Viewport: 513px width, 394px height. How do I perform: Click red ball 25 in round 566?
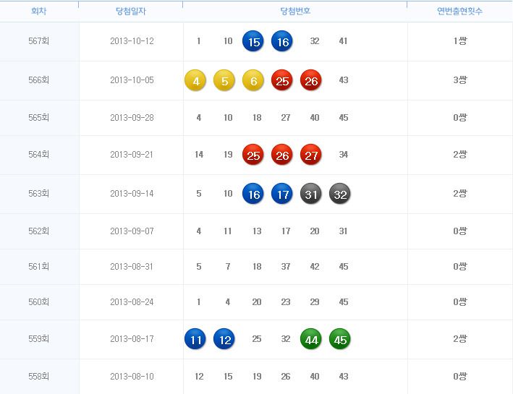tap(282, 80)
